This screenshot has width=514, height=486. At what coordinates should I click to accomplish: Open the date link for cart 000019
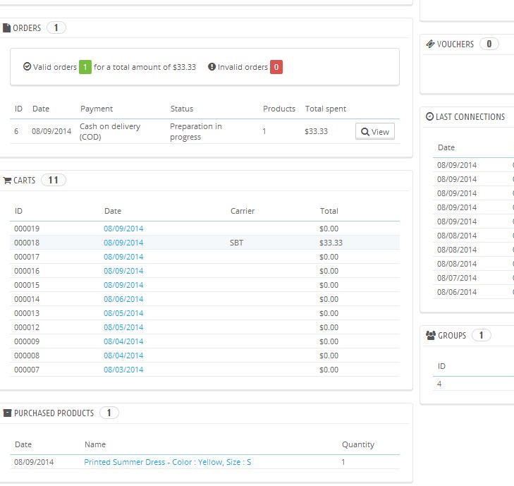coord(123,229)
